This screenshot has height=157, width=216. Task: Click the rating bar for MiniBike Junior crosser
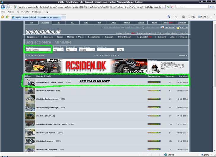pos(154,99)
